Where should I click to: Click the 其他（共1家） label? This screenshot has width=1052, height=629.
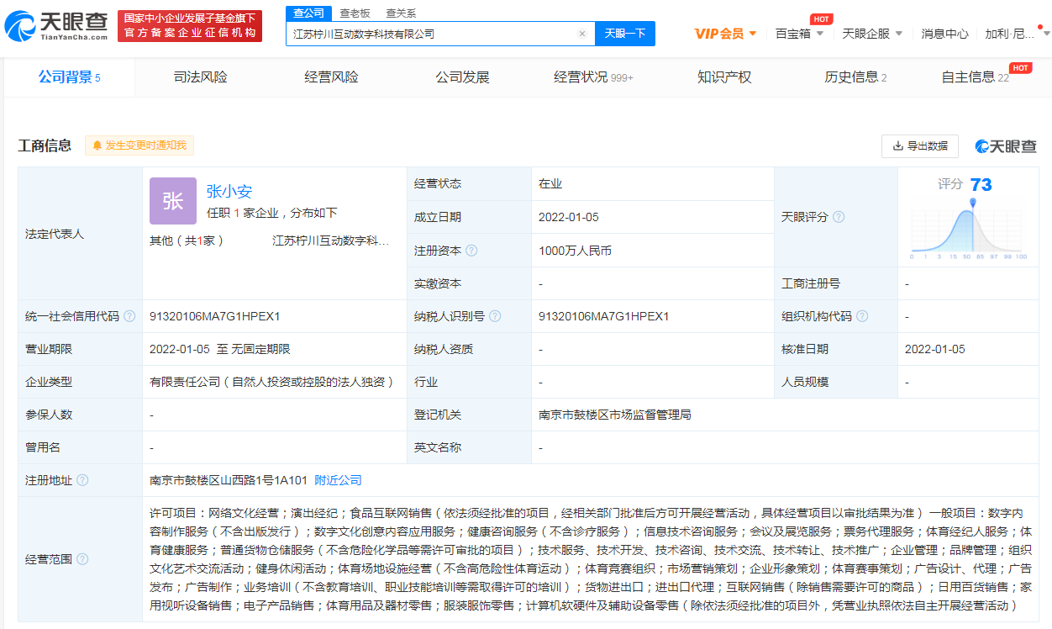(x=187, y=240)
